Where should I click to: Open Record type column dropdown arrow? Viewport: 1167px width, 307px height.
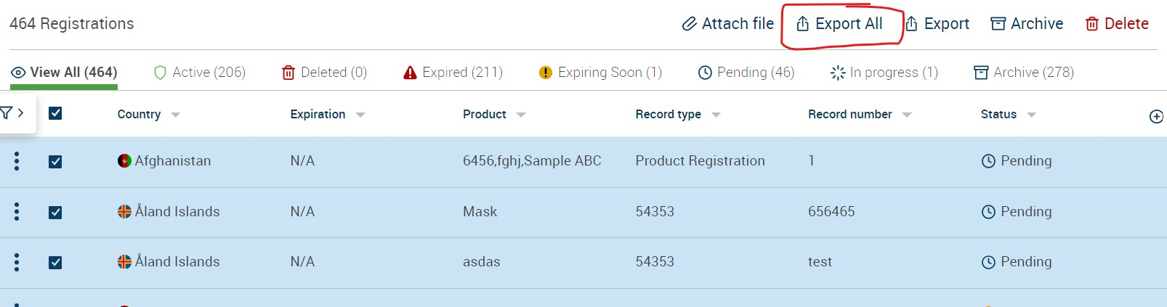click(716, 115)
